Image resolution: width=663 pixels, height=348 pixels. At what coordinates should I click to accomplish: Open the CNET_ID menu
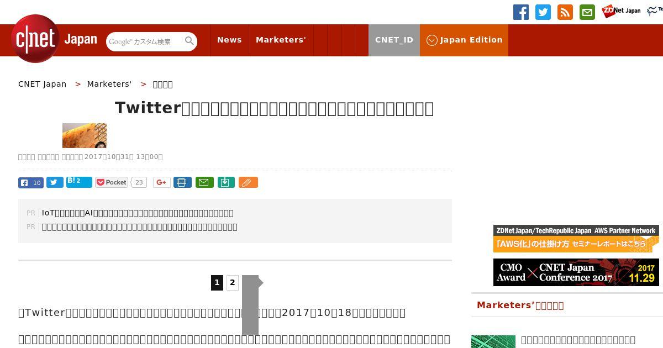394,40
